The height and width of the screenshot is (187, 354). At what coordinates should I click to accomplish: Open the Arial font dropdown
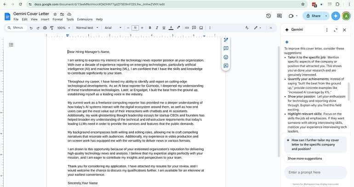pos(113,28)
